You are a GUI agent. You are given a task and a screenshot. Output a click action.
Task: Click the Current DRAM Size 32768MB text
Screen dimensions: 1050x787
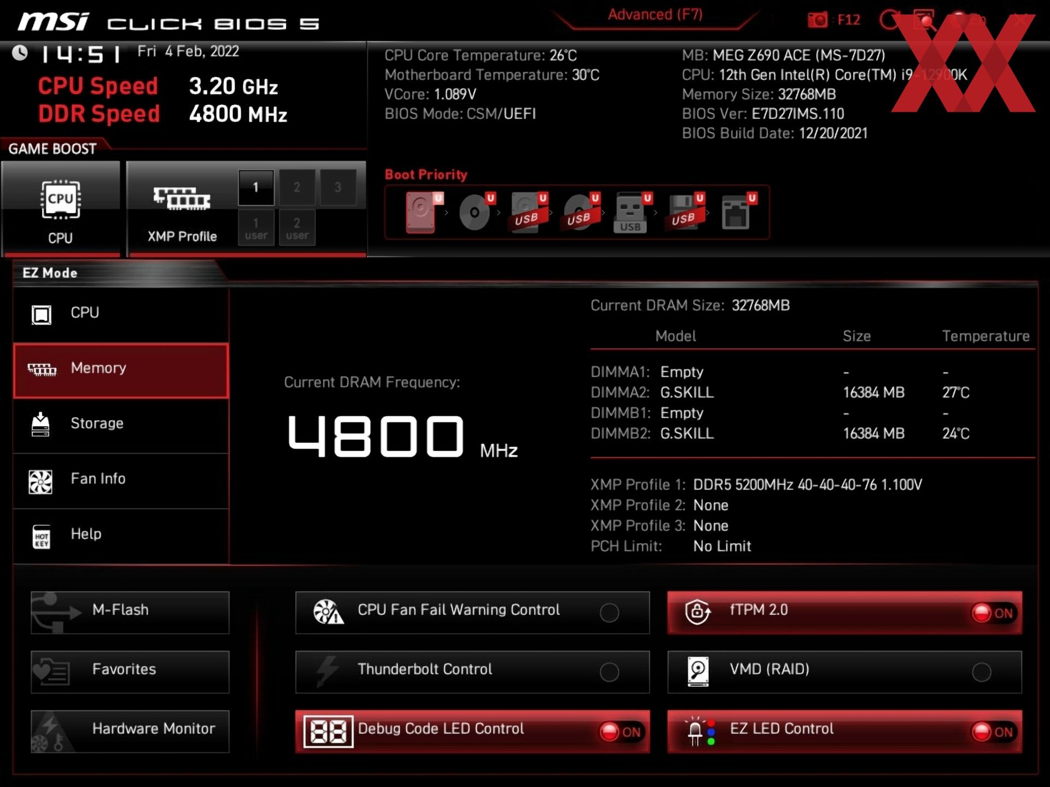pyautogui.click(x=690, y=306)
